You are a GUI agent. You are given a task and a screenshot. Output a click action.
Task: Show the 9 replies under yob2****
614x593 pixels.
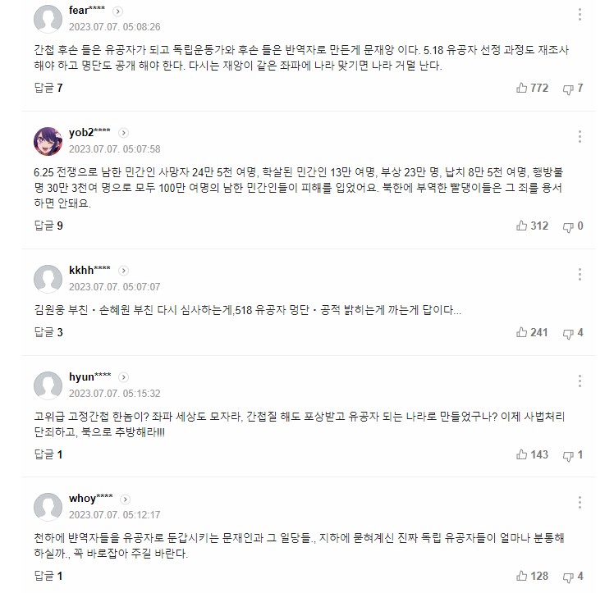coord(48,226)
